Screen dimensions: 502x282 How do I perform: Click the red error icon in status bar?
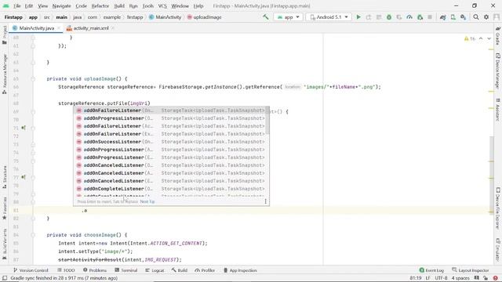(496, 278)
